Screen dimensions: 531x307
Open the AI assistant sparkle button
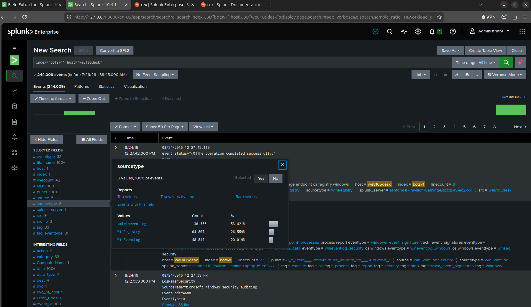tap(520, 62)
